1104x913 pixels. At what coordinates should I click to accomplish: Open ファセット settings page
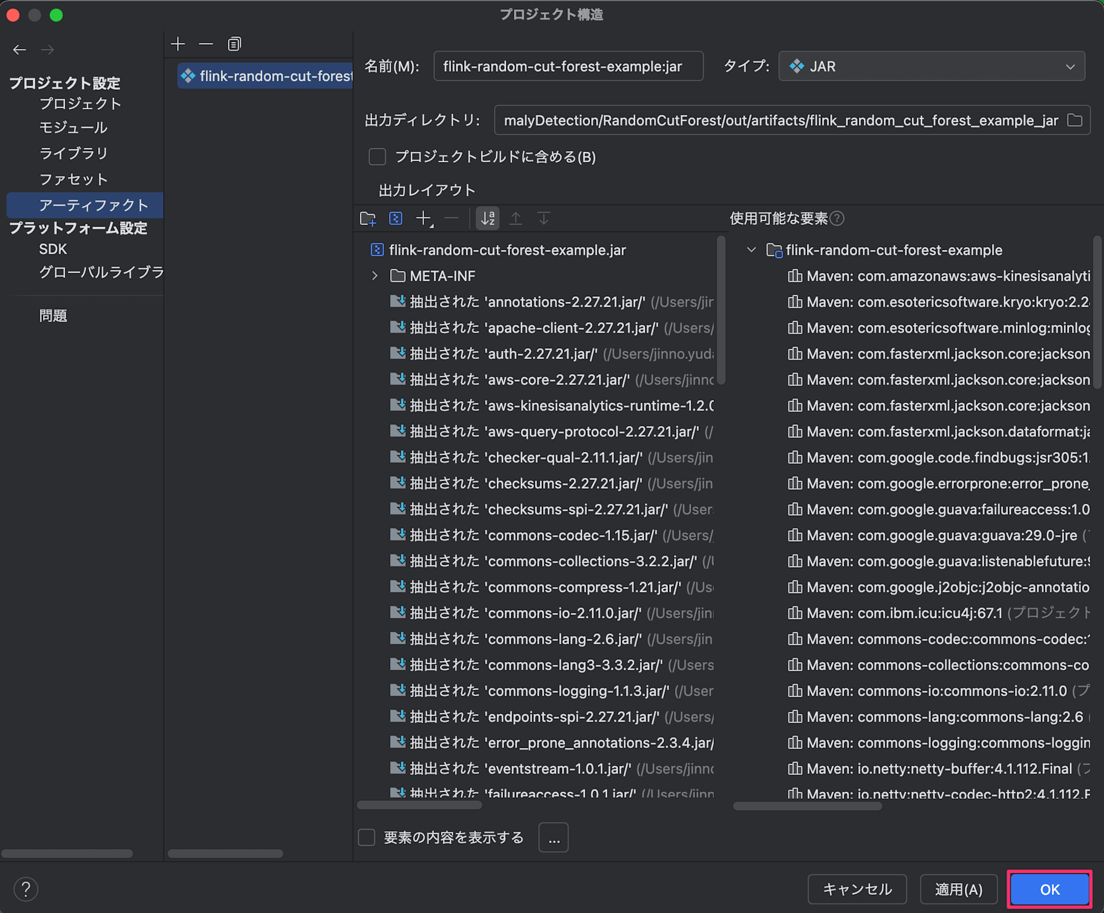coord(73,179)
